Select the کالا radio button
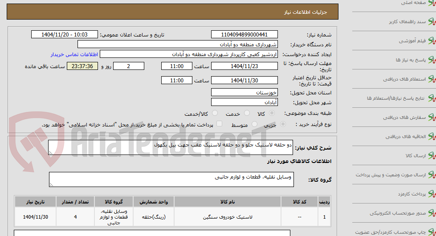Image resolution: width=436 pixels, height=236 pixels. pyautogui.click(x=272, y=113)
